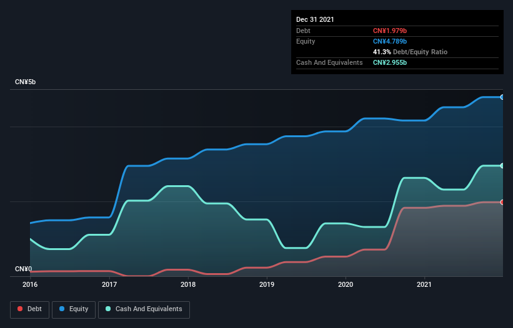This screenshot has height=328, width=513.
Task: Click the 2021 x-axis label
Action: point(424,284)
